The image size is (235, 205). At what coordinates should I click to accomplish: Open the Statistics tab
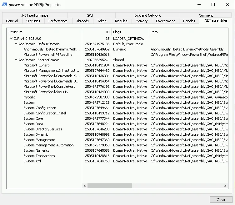pyautogui.click(x=33, y=21)
